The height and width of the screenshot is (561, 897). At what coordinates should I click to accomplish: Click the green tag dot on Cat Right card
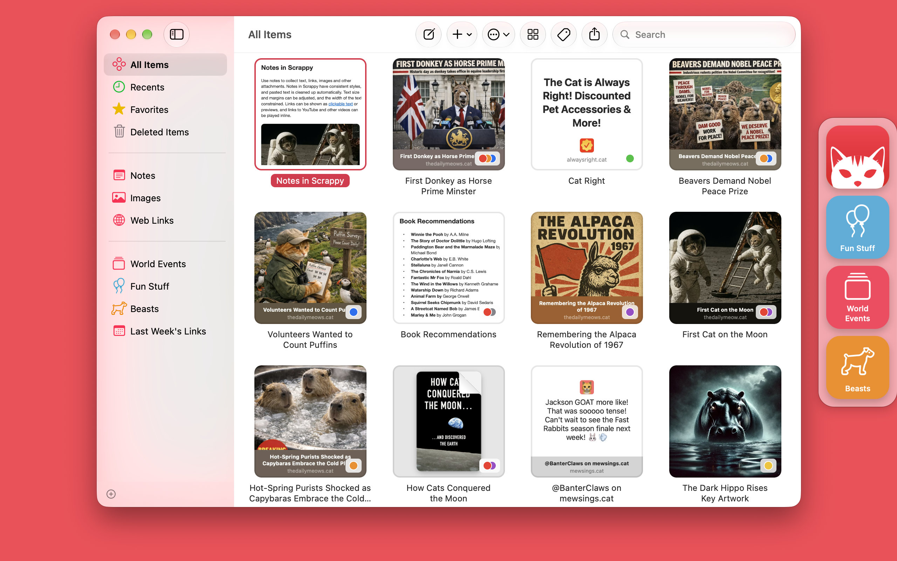point(630,159)
